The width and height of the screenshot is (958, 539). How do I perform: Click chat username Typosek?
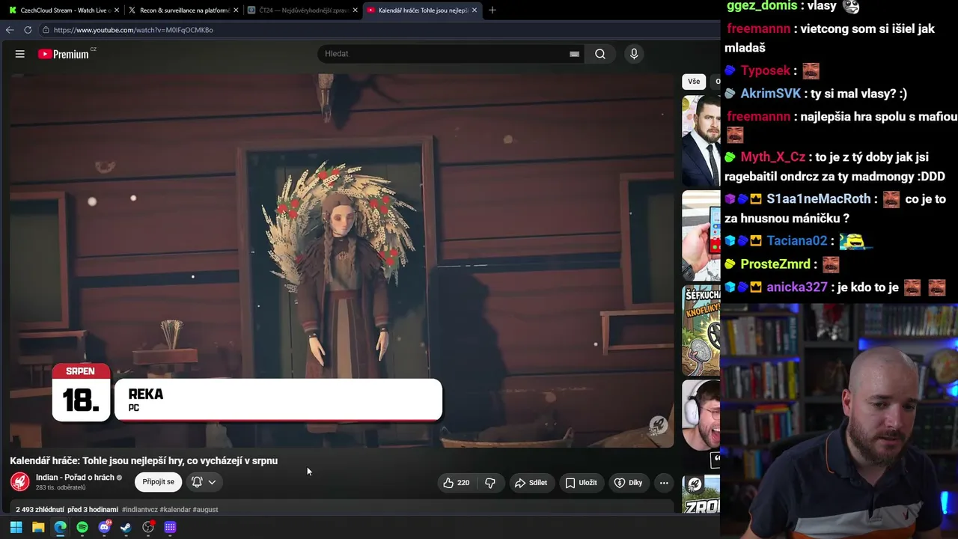pos(766,70)
